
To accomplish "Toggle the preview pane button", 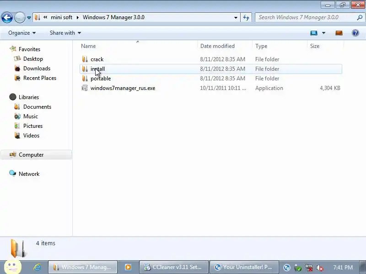I will point(339,33).
